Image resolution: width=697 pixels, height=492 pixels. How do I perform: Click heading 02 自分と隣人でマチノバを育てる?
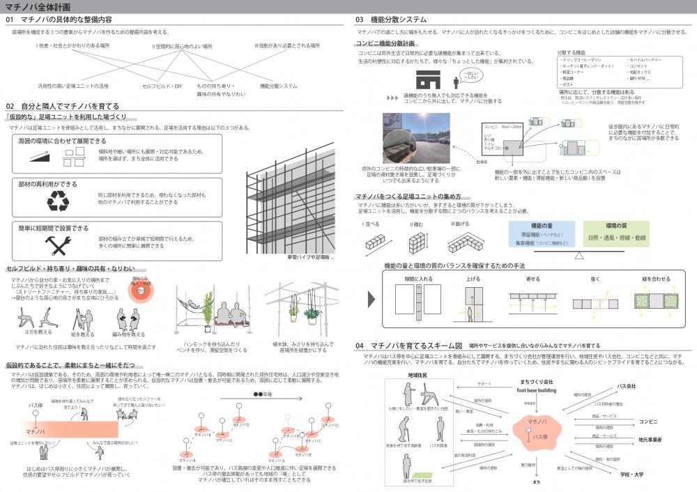(x=62, y=106)
